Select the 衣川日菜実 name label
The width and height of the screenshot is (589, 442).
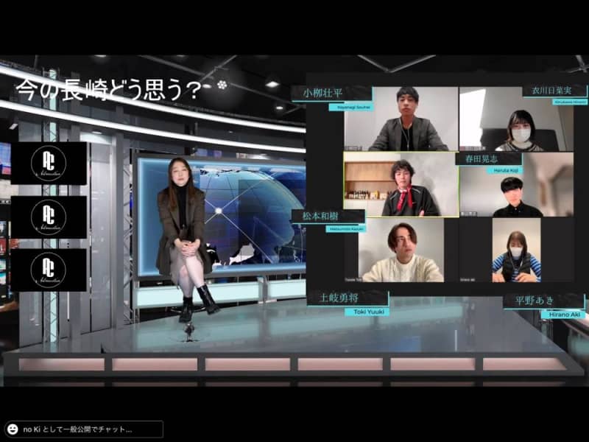[x=554, y=91]
